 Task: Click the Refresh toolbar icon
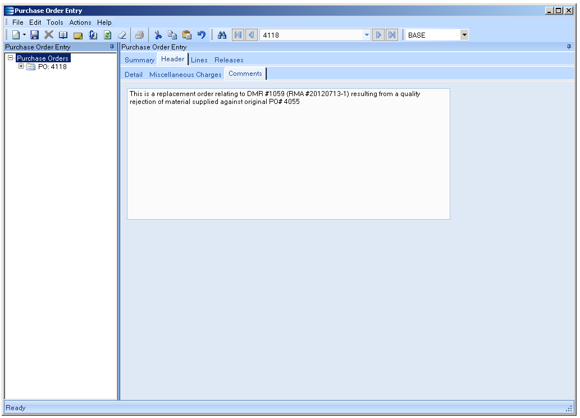click(107, 35)
